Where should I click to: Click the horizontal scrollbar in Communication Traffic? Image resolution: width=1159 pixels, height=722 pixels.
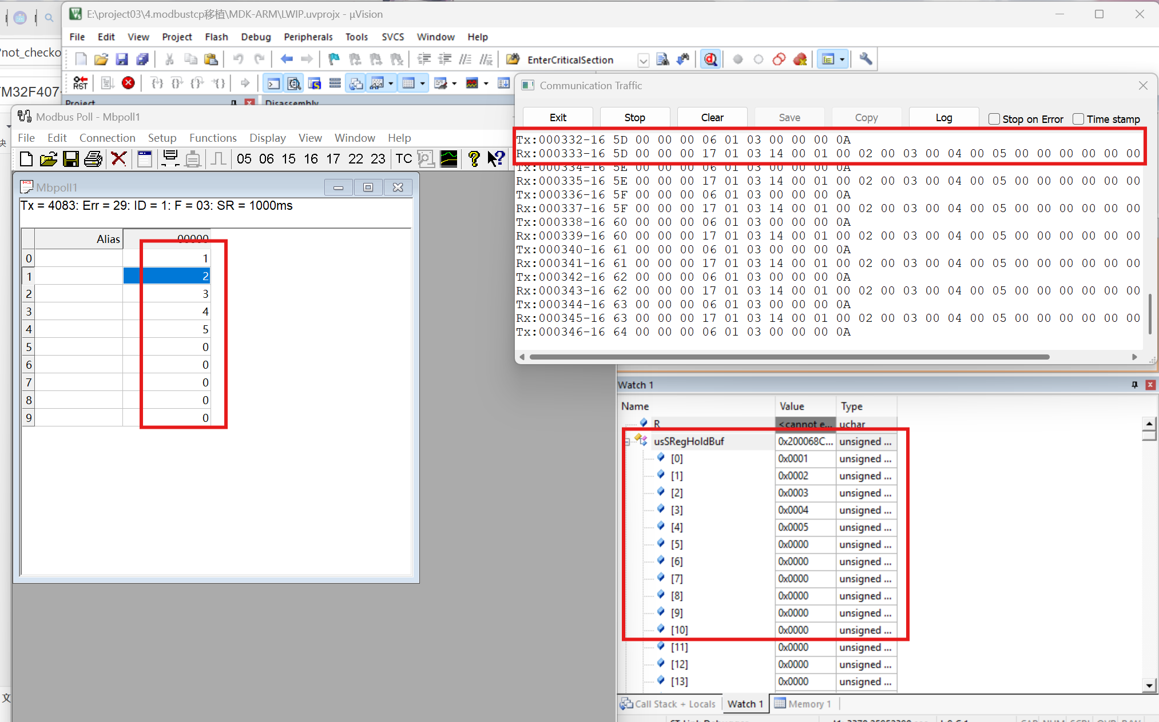(789, 357)
